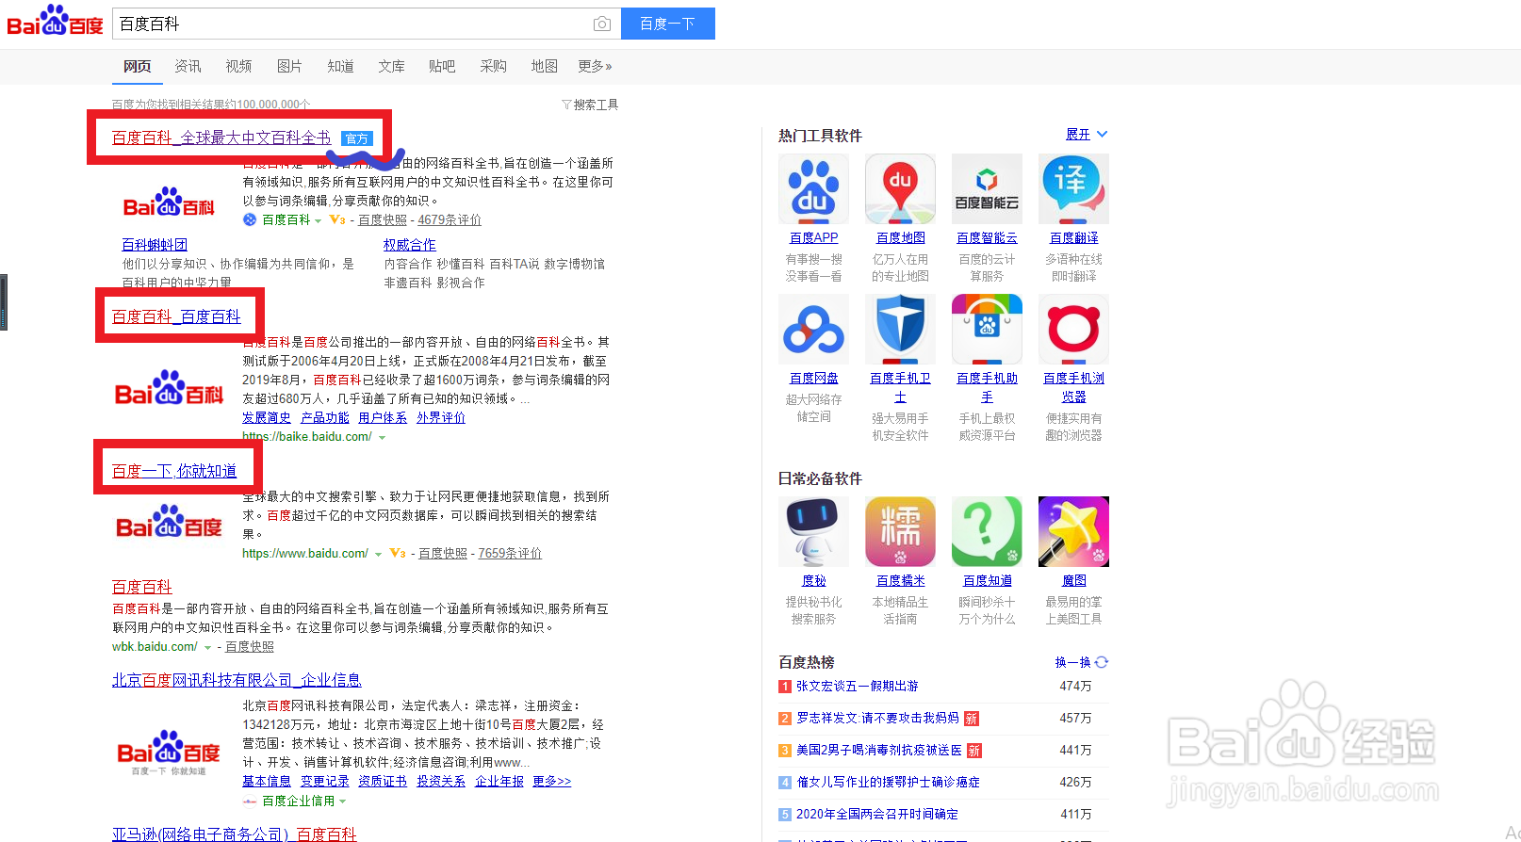The image size is (1521, 842).
Task: Open hot topic 催女儿写作业的援鄂护士确诊癌症
Action: click(x=888, y=783)
